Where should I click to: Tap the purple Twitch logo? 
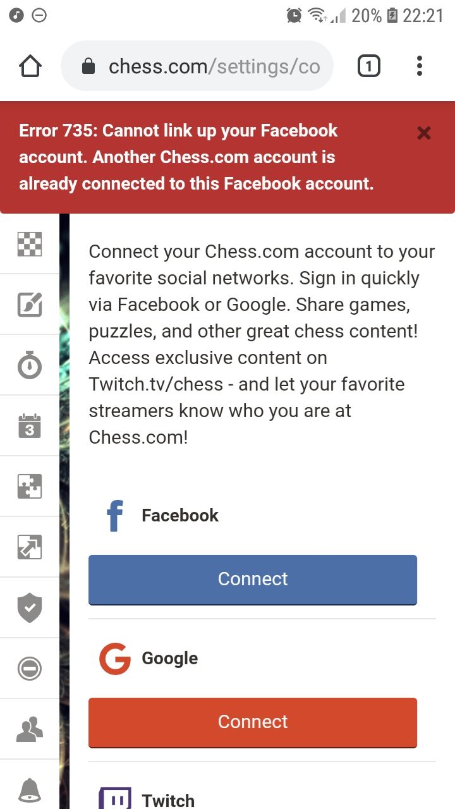click(115, 799)
